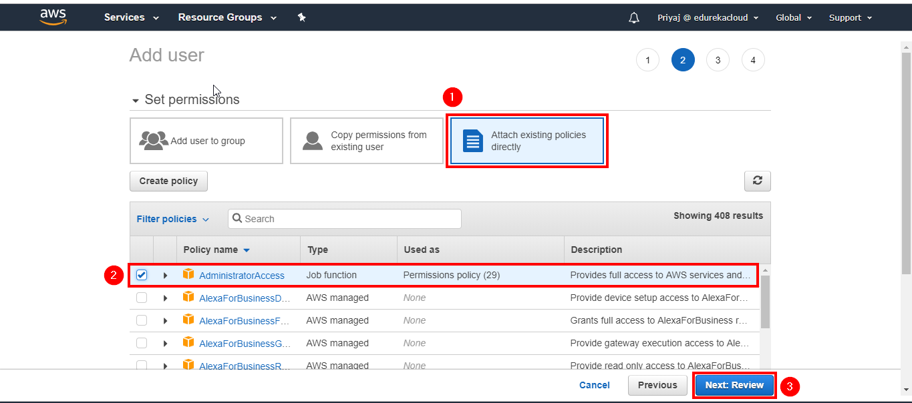Click the Next: Review button
Image resolution: width=912 pixels, height=403 pixels.
tap(734, 385)
